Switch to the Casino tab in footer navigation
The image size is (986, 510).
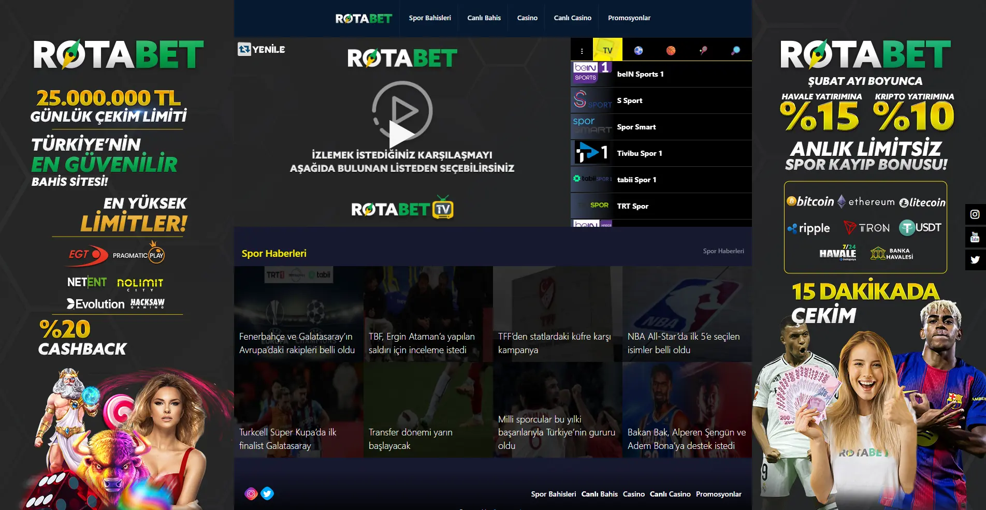(633, 494)
